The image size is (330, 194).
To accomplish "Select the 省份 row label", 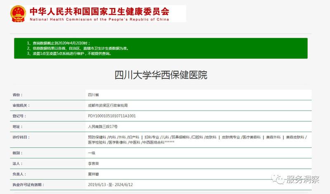I will pos(19,95).
